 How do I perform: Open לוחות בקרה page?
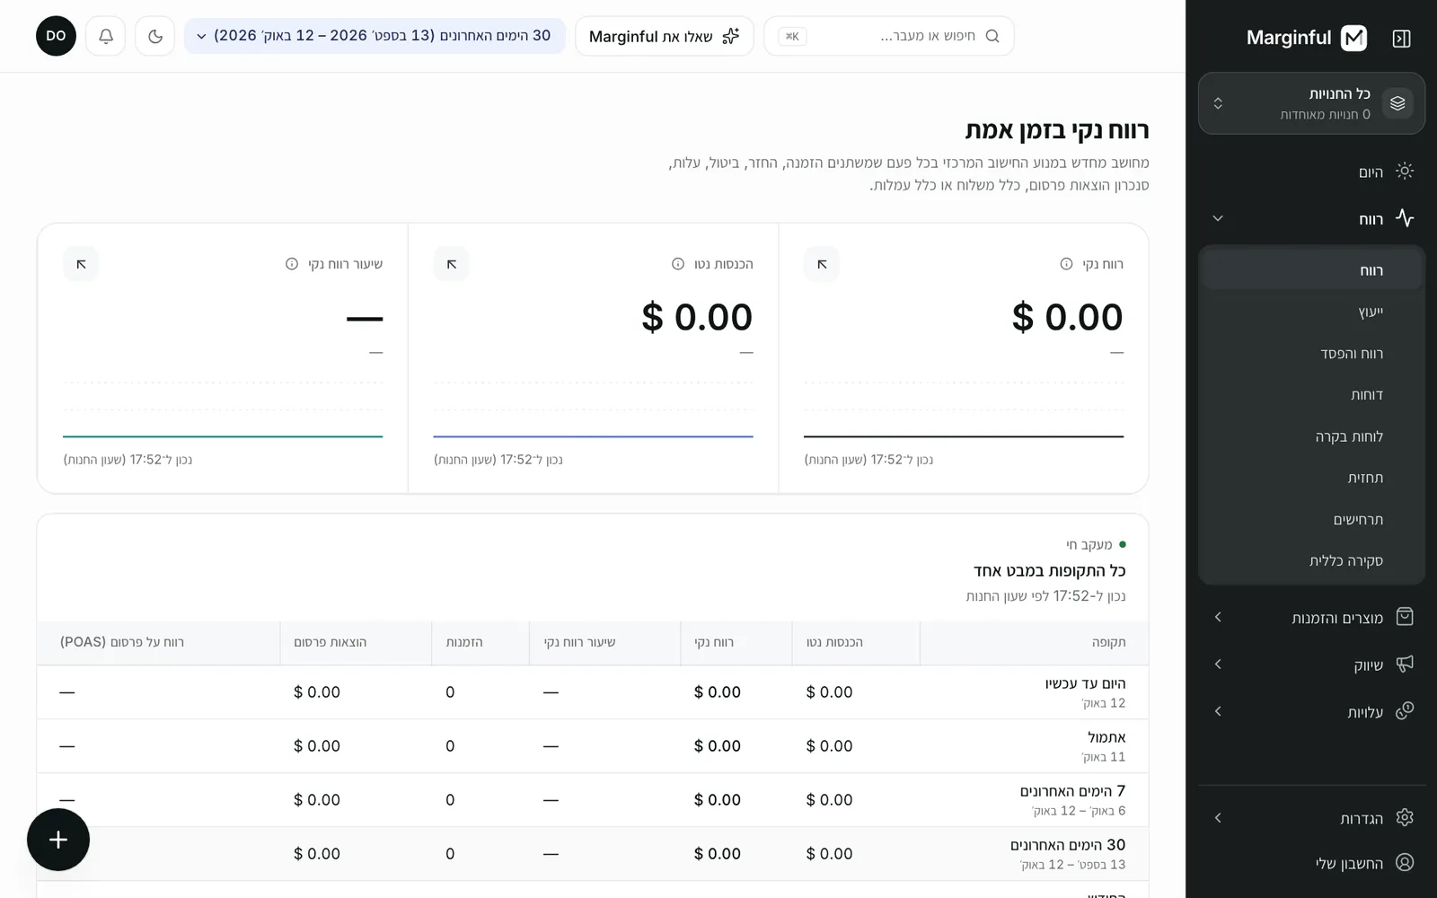pos(1312,436)
